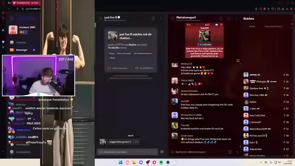Open the pinned photo thumbnail in Matratzensport

205,36
